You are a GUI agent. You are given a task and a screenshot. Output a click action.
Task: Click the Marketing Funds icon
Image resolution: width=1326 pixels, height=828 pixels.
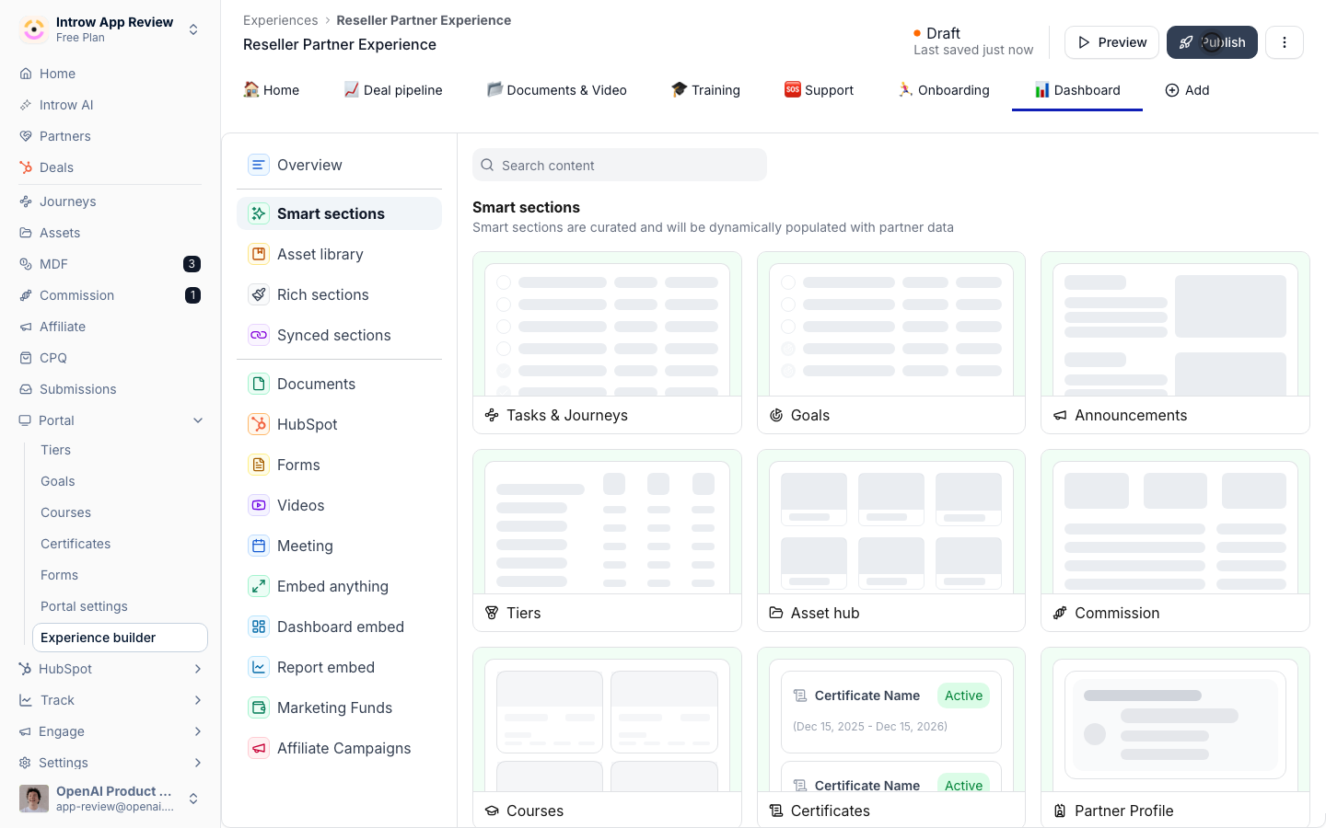tap(259, 707)
